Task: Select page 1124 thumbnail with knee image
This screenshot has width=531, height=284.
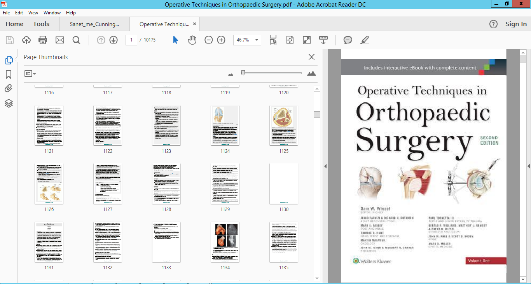Action: pyautogui.click(x=225, y=125)
